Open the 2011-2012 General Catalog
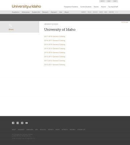This screenshot has width=130, height=145. 55,61
